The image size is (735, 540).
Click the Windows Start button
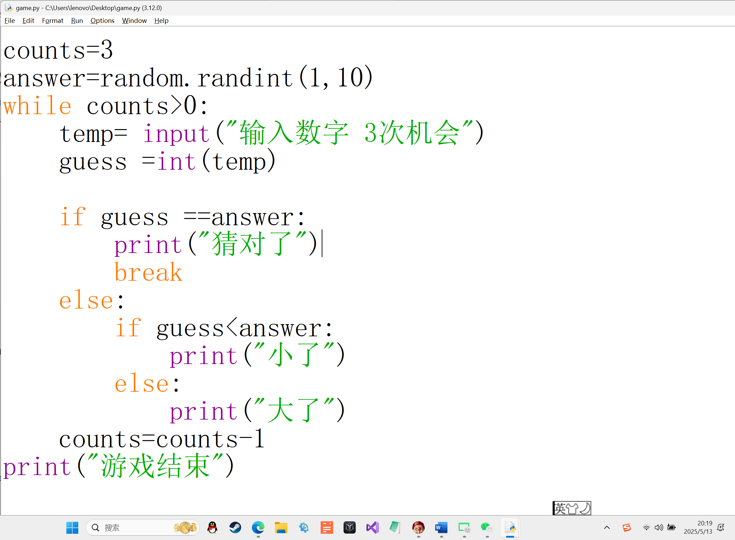pos(72,528)
